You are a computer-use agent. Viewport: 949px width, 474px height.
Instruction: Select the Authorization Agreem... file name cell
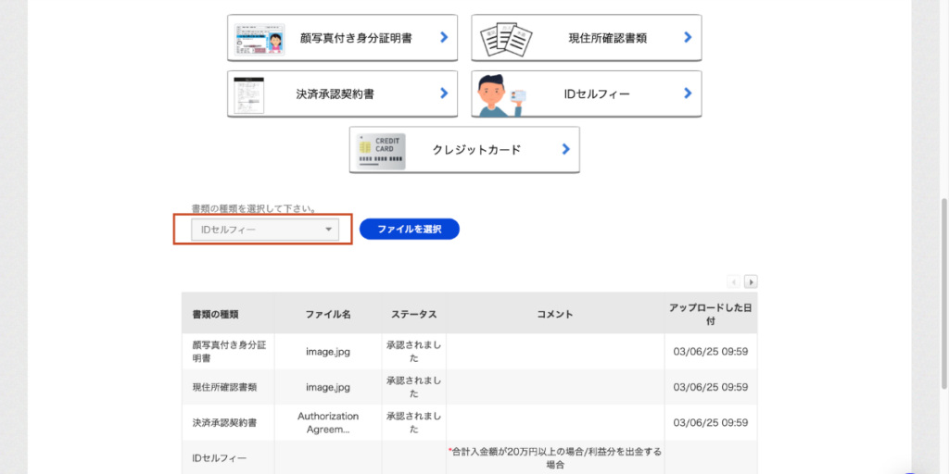click(328, 423)
